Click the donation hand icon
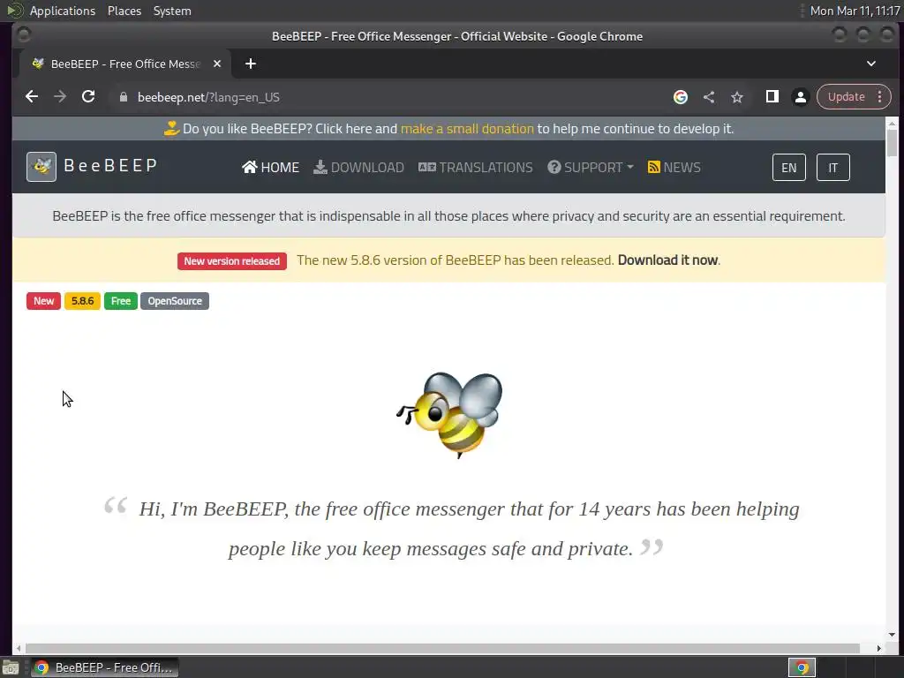Screen dimensions: 904x678 point(171,128)
